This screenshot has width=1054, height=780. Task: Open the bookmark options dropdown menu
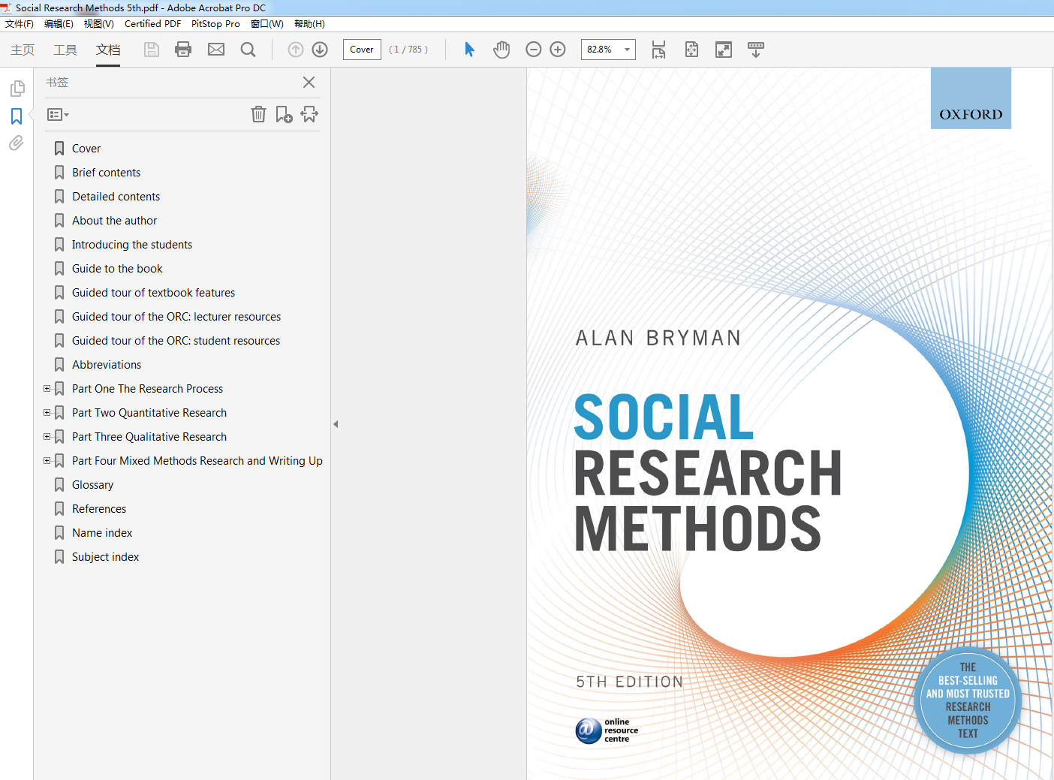pos(58,115)
